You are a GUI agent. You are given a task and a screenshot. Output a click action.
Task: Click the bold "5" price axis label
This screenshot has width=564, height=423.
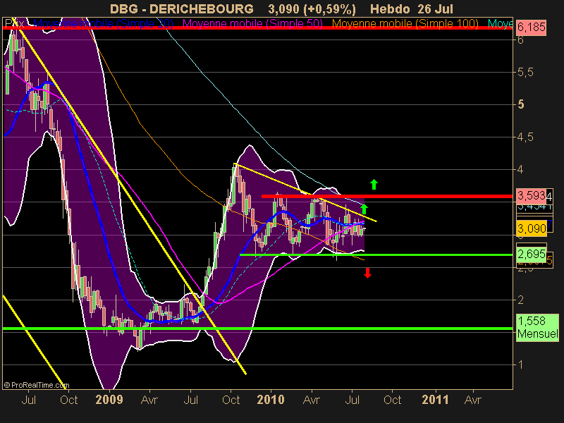coord(521,104)
